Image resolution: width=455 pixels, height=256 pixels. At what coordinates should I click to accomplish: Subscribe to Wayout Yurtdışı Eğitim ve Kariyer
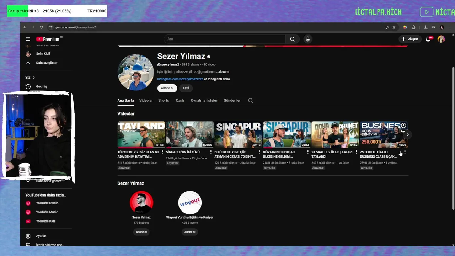coord(189,232)
